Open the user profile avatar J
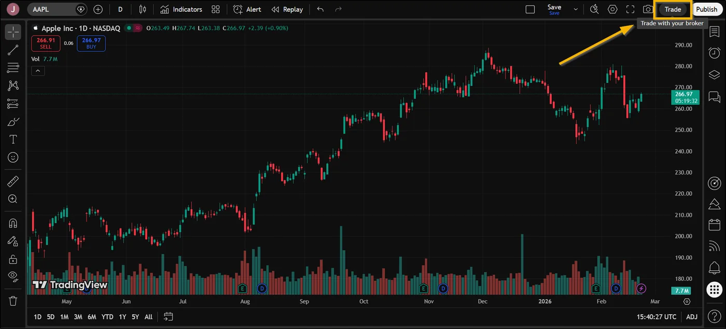Screen dimensions: 726x329 click(13, 9)
